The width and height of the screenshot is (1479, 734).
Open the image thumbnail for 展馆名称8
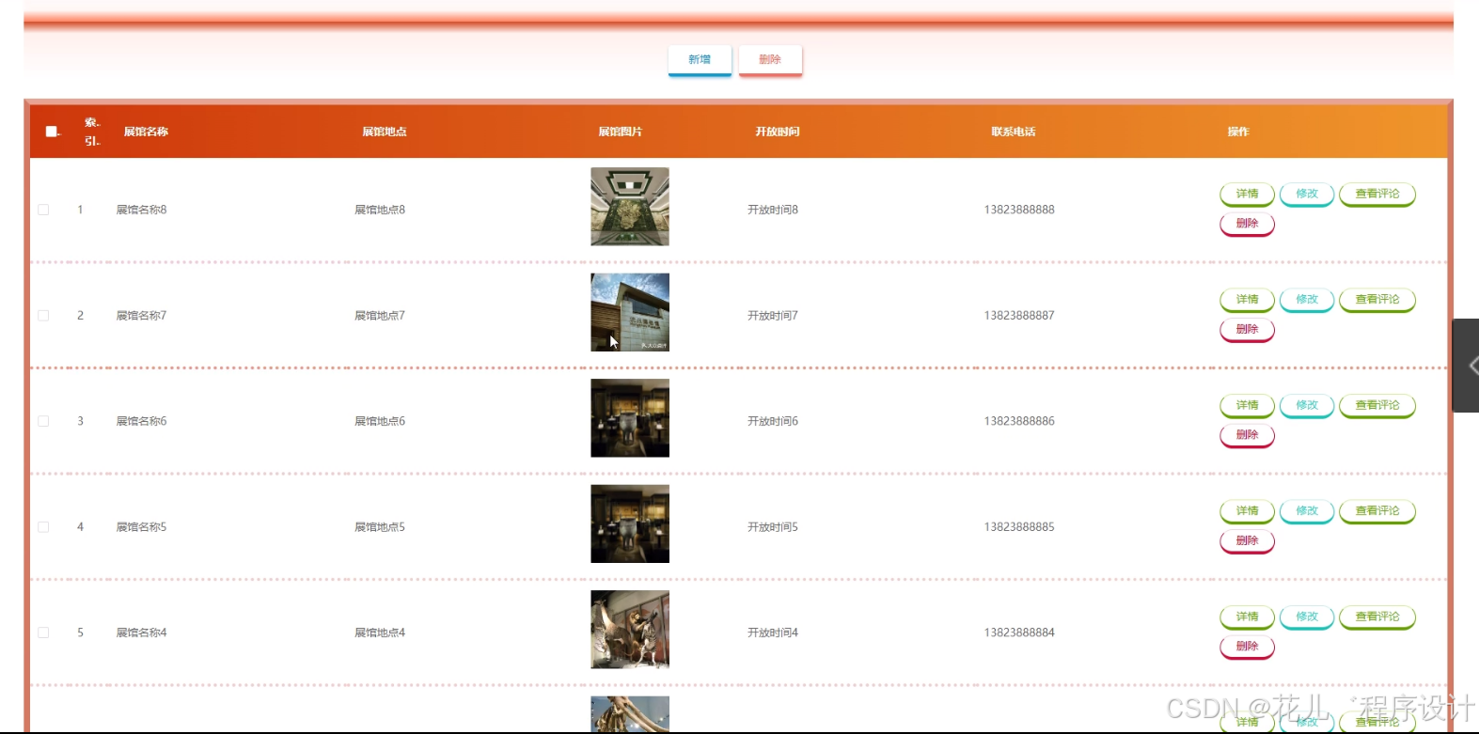[x=630, y=207]
